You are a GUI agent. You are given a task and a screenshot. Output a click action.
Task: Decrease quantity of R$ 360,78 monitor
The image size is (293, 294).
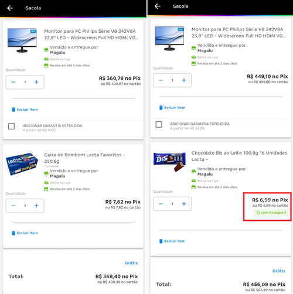[x=13, y=82]
